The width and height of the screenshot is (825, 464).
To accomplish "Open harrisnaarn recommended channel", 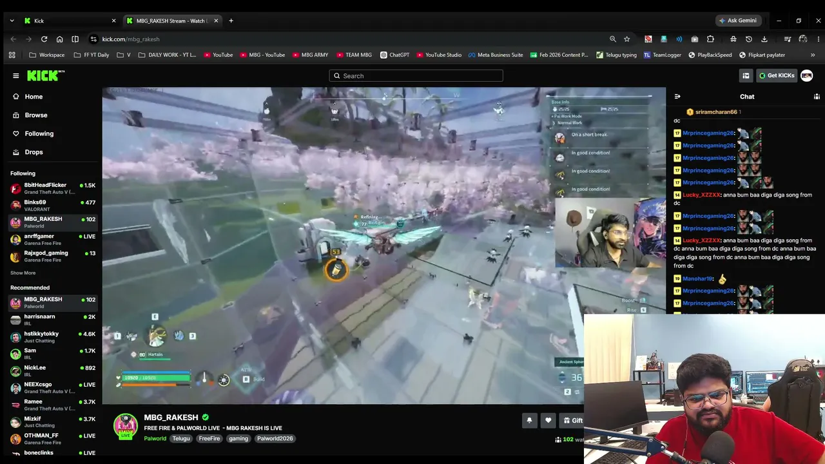I will pos(53,320).
